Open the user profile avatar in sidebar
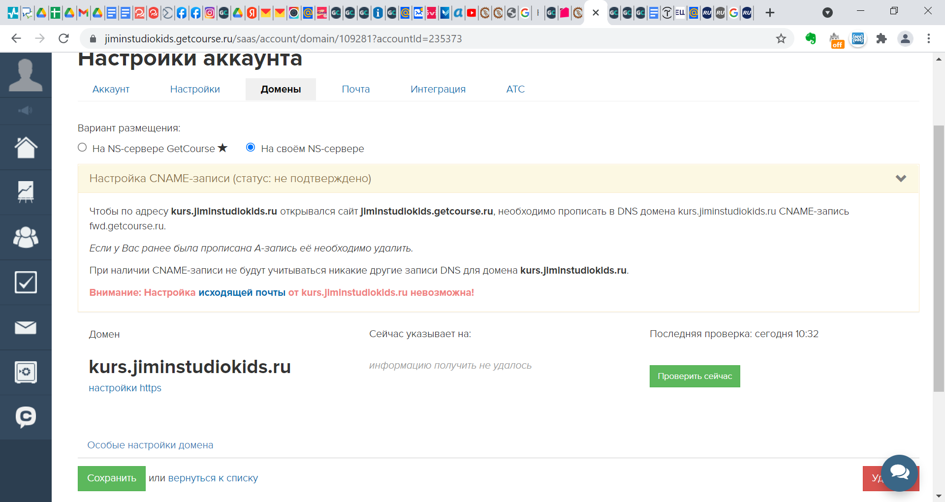This screenshot has height=502, width=945. 26,75
